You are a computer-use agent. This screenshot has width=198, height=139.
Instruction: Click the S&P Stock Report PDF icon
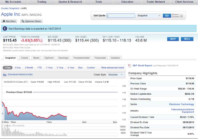click(x=130, y=66)
